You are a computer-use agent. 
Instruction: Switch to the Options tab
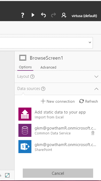(x=25, y=67)
